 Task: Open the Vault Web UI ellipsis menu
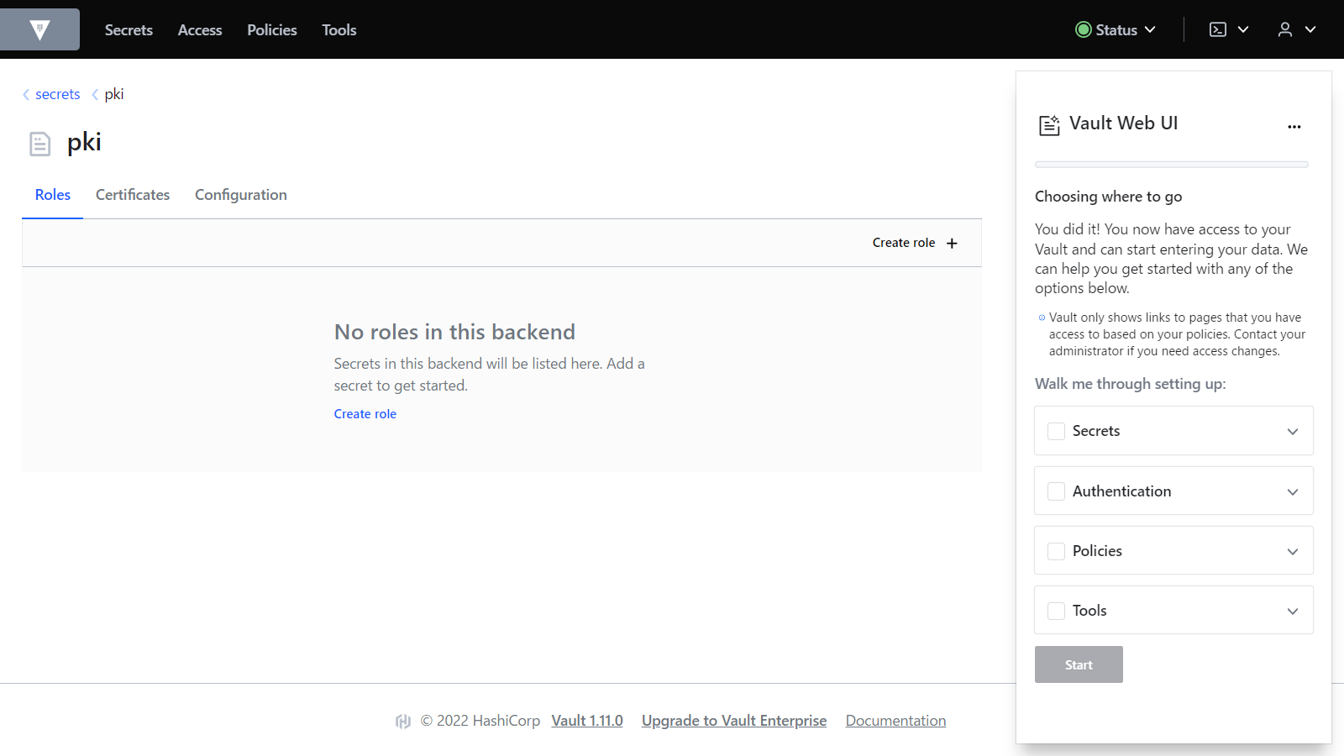point(1294,127)
